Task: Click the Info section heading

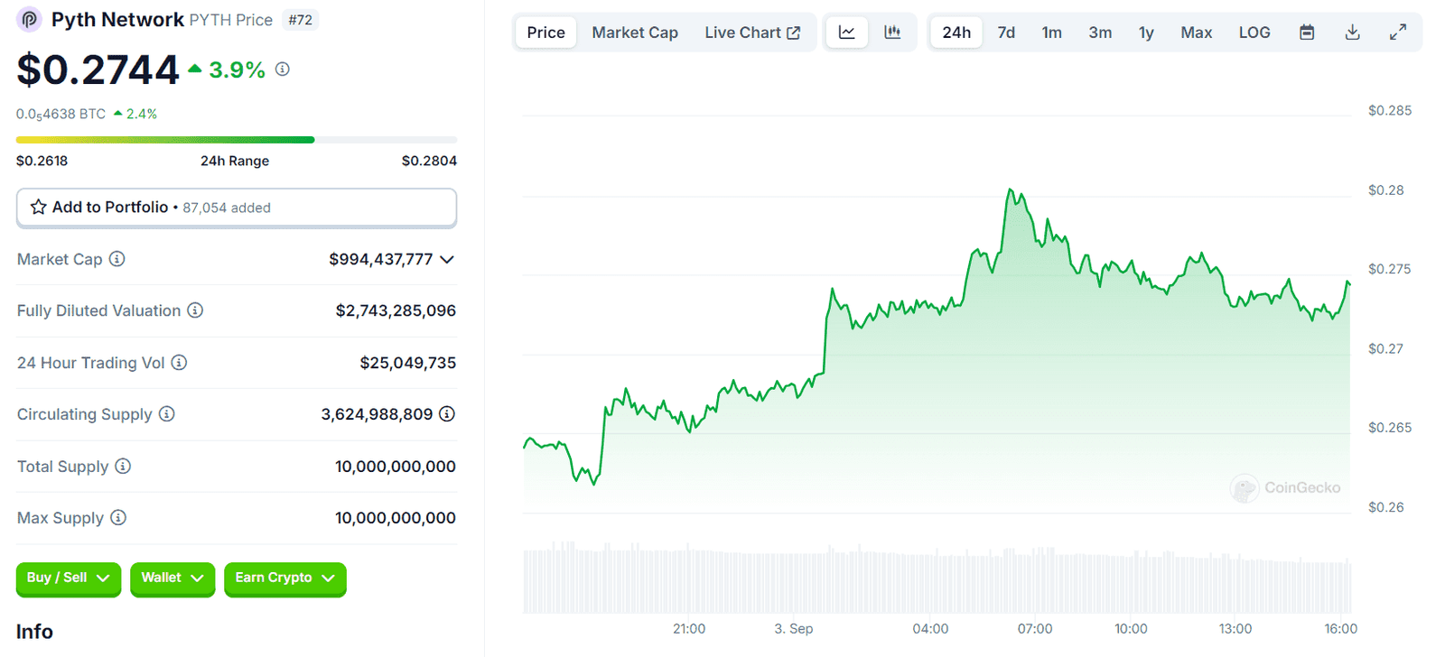Action: click(34, 632)
